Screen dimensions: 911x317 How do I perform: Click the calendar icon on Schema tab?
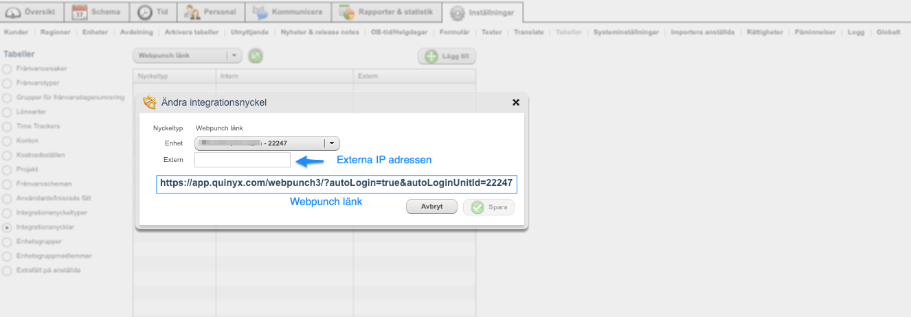coord(80,12)
